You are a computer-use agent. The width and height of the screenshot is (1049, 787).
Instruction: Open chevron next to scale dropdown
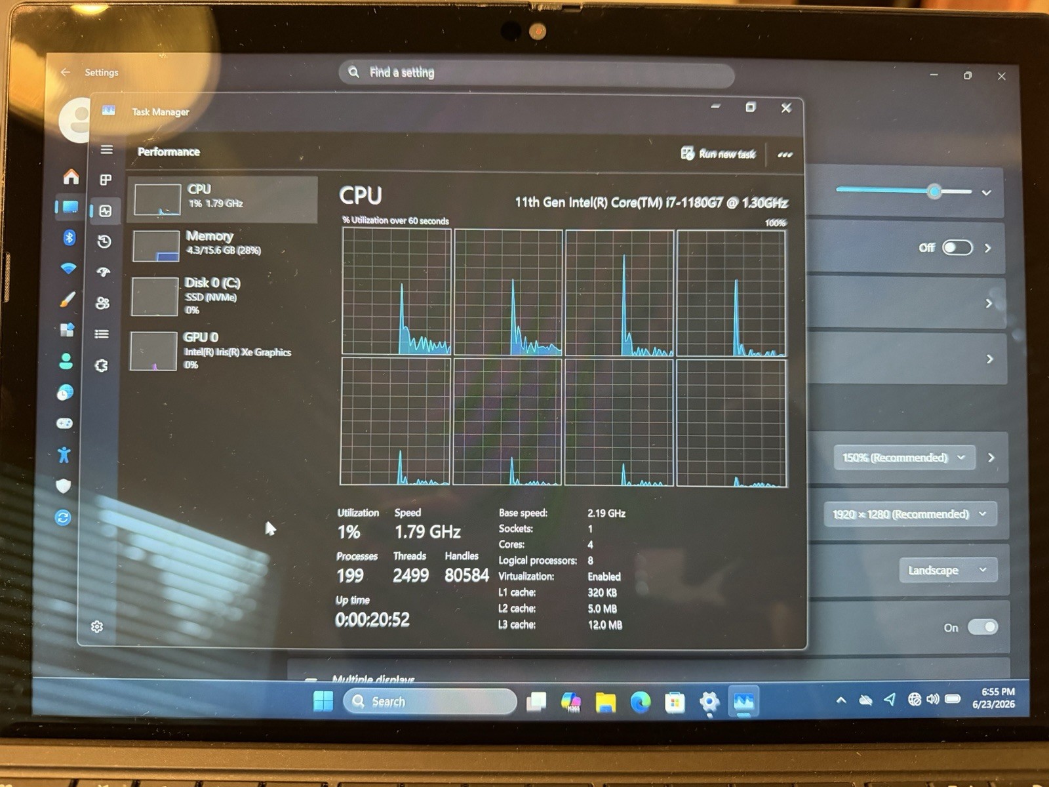(x=991, y=458)
